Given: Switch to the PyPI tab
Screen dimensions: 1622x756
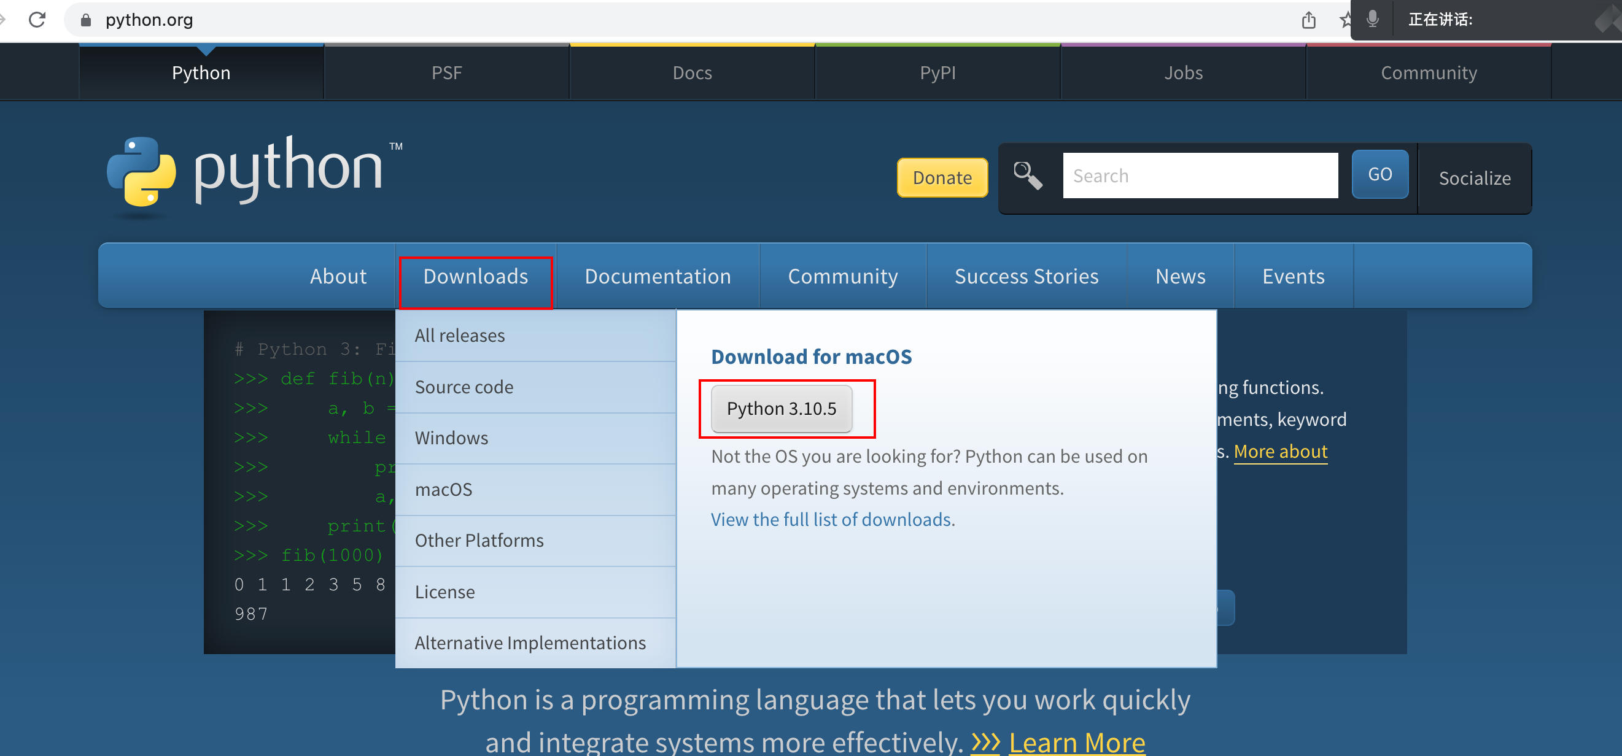Looking at the screenshot, I should pyautogui.click(x=937, y=72).
